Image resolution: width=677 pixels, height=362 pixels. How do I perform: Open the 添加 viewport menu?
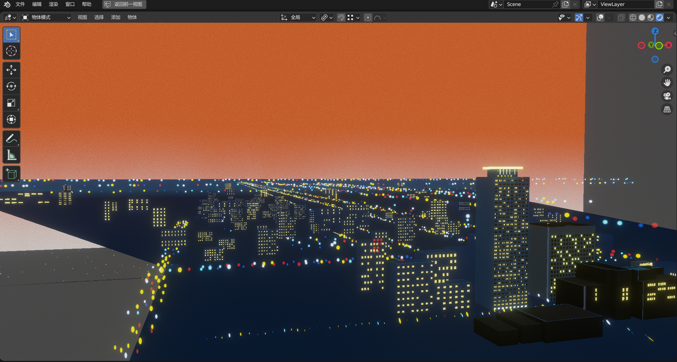[x=116, y=17]
